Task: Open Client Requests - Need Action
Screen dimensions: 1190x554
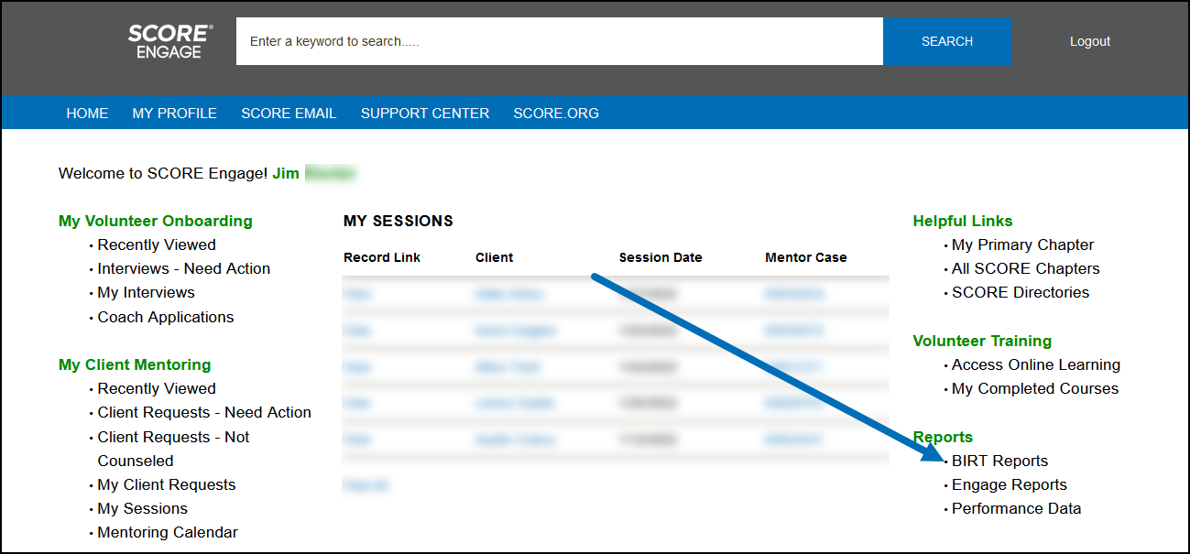Action: (x=204, y=412)
